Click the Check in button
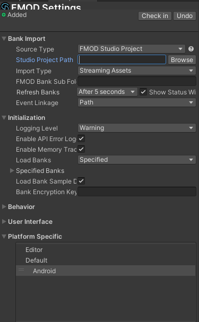Viewport: 199px width, 322px height. point(155,16)
